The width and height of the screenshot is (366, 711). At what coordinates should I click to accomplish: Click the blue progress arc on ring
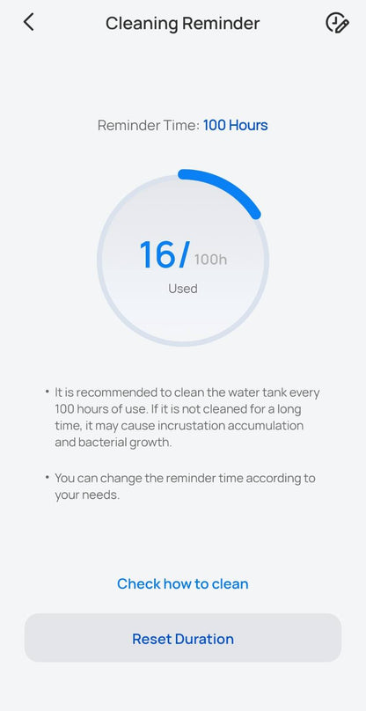[224, 188]
